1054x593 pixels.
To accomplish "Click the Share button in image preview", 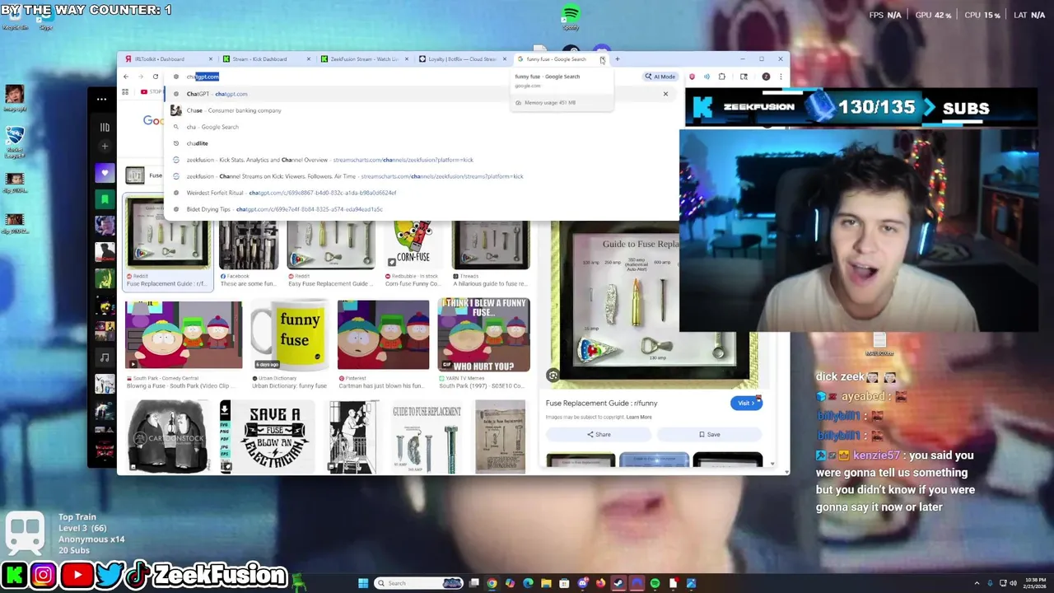I will (599, 435).
